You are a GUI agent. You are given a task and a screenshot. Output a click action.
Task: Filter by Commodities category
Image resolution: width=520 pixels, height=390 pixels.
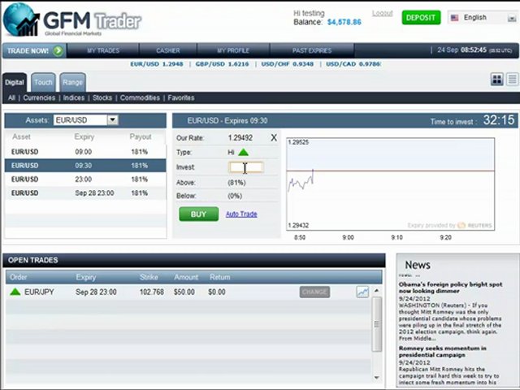140,97
